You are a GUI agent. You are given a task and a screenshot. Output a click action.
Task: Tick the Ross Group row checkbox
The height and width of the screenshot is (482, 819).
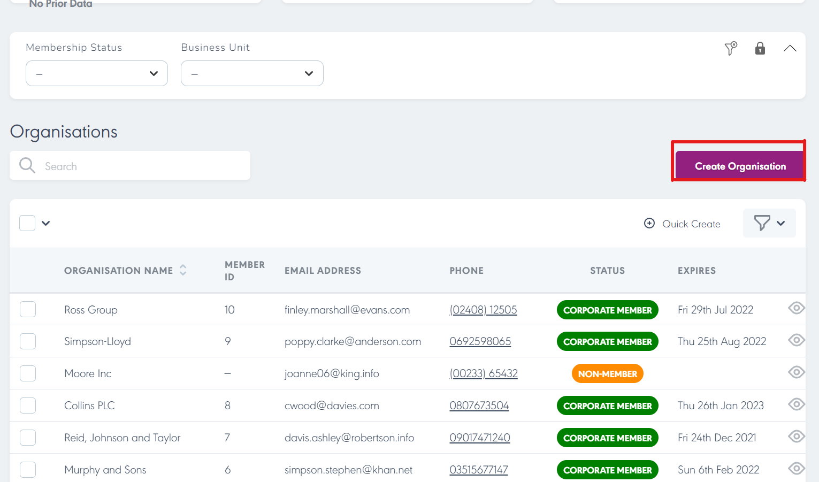click(28, 309)
